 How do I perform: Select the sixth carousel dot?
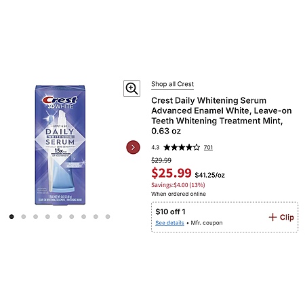(72, 217)
